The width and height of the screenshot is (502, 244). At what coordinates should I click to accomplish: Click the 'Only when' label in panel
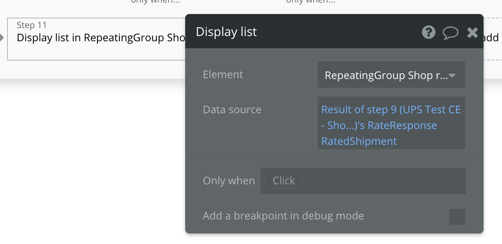(229, 181)
